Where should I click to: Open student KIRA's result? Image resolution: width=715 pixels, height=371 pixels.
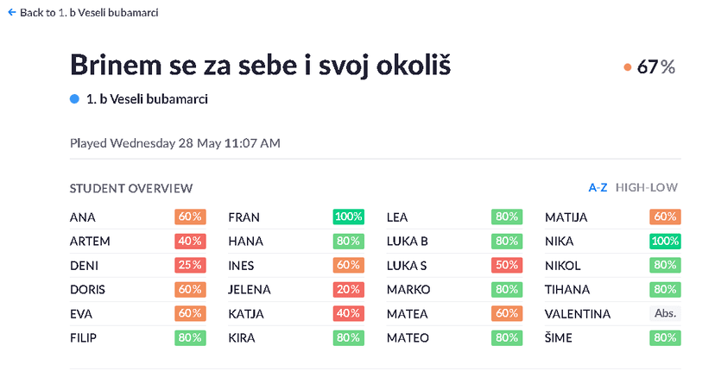point(241,338)
